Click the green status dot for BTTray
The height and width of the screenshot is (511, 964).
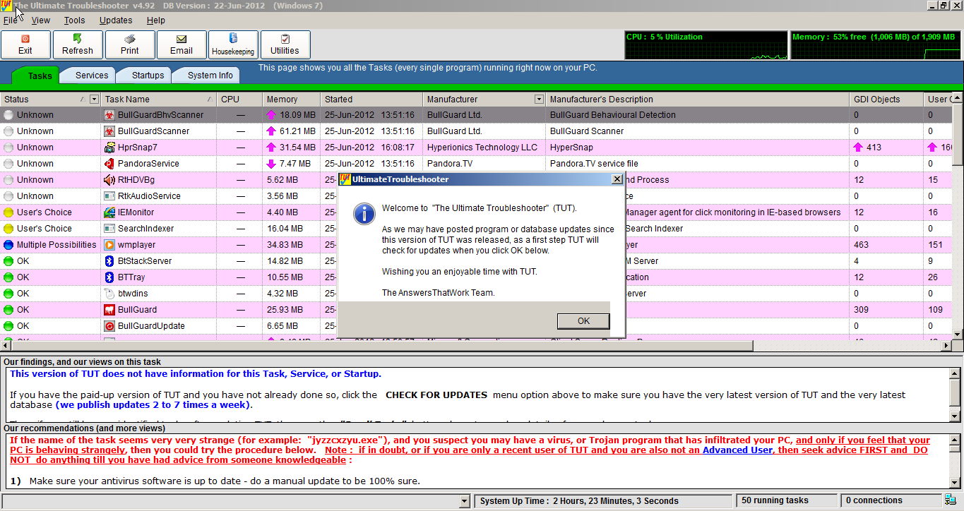tap(8, 277)
